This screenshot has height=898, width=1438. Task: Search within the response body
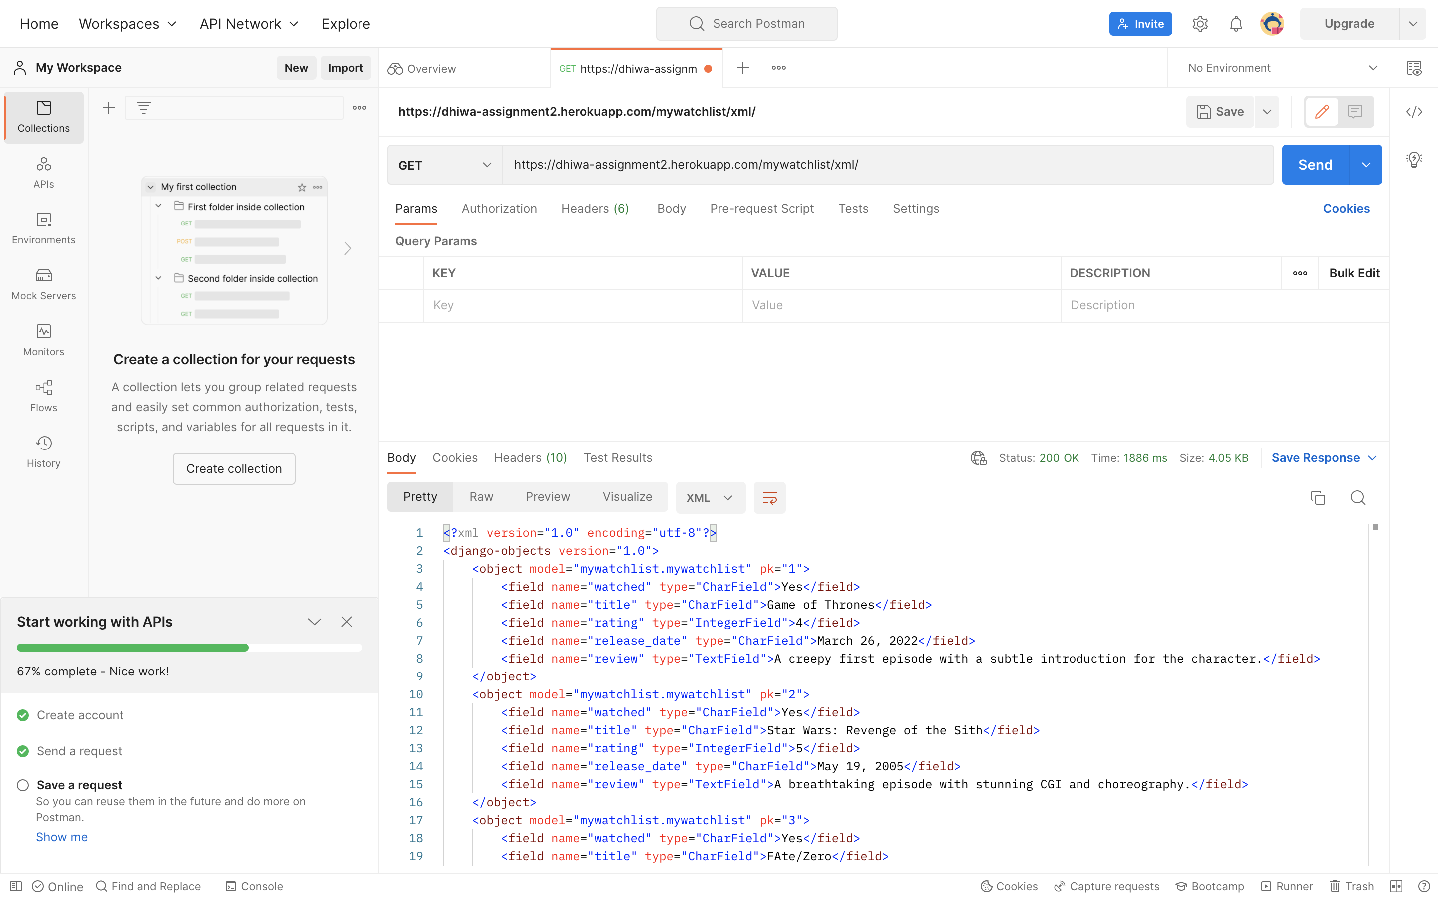[1359, 498]
